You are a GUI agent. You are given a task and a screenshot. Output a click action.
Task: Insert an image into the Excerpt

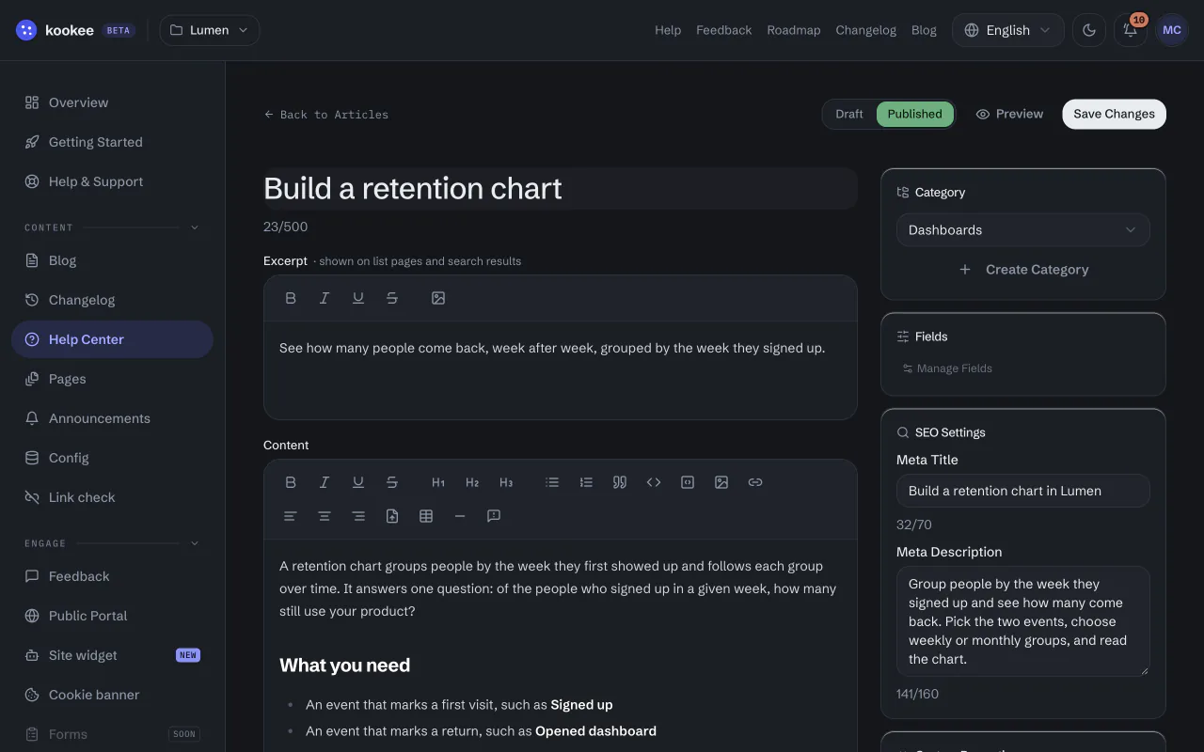438,298
